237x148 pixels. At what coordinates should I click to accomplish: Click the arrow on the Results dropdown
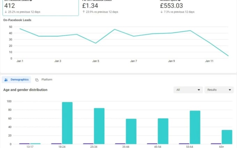(x=230, y=90)
